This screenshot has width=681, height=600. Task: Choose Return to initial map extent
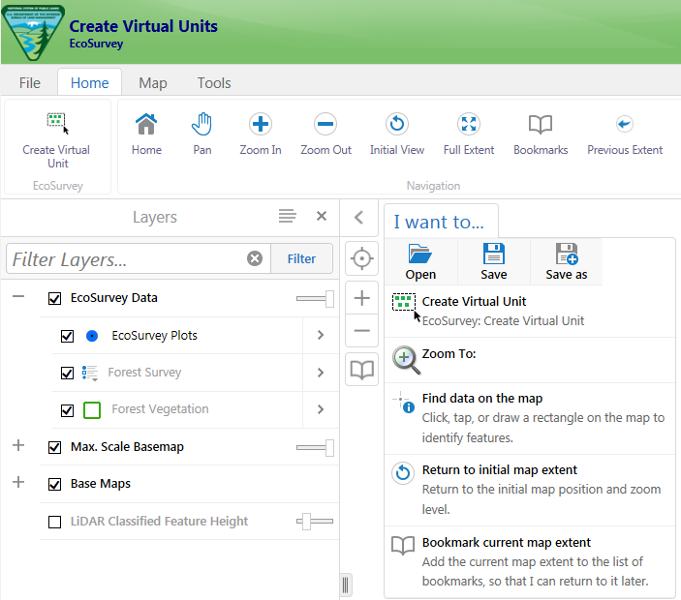pyautogui.click(x=530, y=490)
